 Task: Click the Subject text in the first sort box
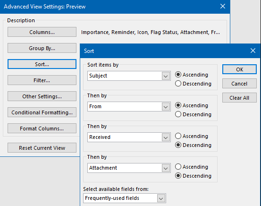98,76
